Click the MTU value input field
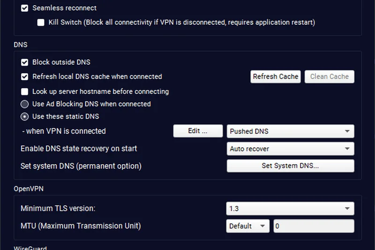 314,226
